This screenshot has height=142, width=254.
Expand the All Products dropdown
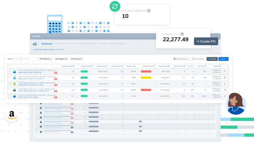(45, 59)
